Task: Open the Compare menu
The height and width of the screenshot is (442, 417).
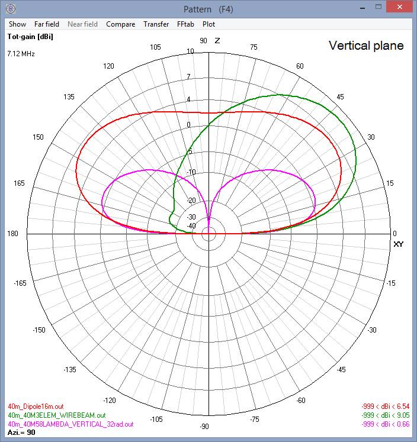Action: tap(118, 24)
